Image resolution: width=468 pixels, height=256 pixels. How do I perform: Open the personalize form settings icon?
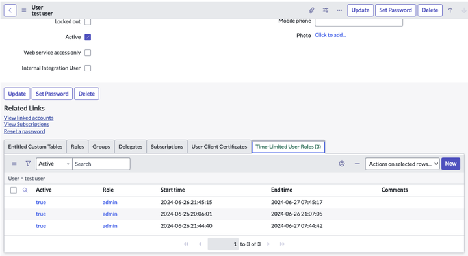point(326,10)
